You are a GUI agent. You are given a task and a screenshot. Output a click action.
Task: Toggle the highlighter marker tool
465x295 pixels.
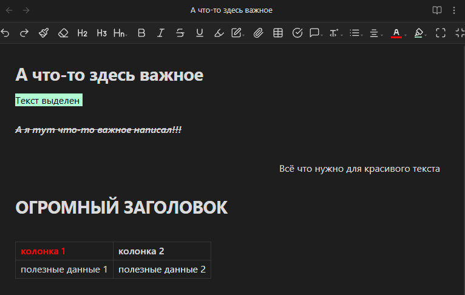tap(219, 33)
